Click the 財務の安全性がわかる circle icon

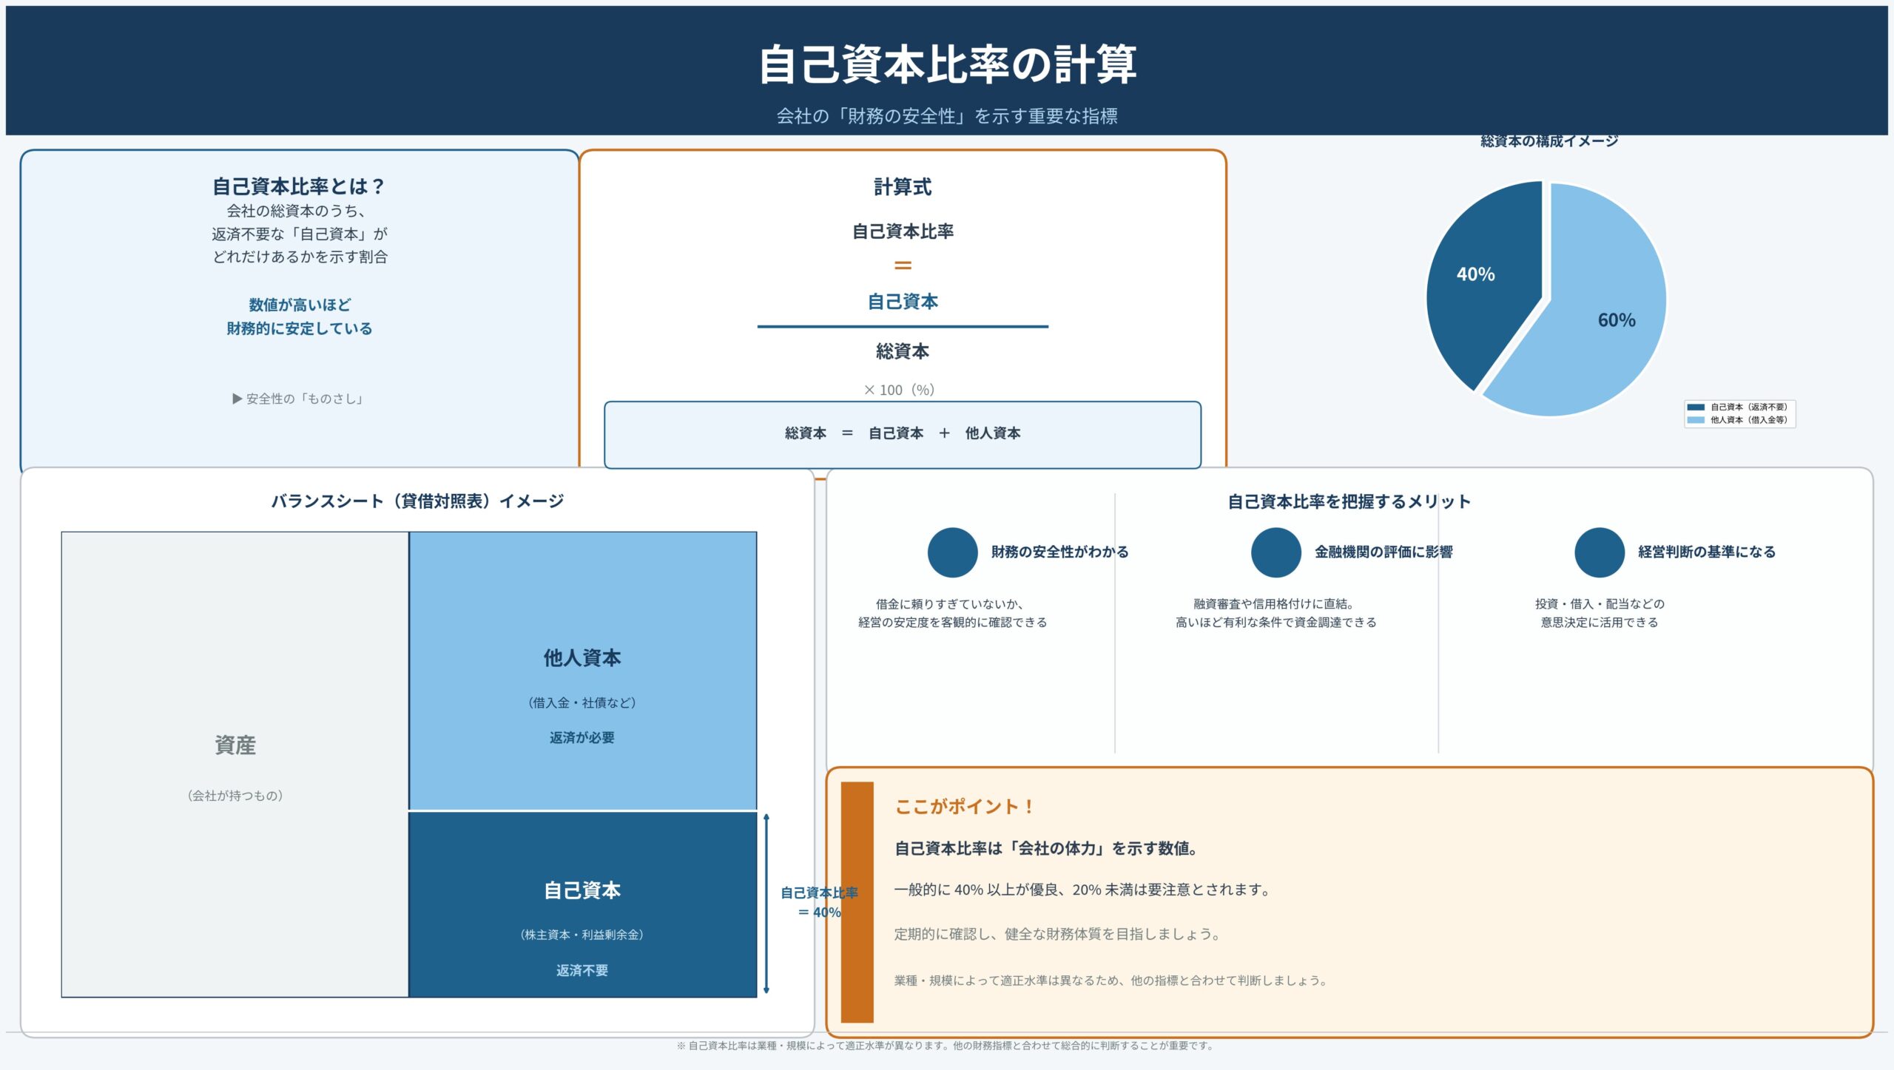(x=951, y=551)
